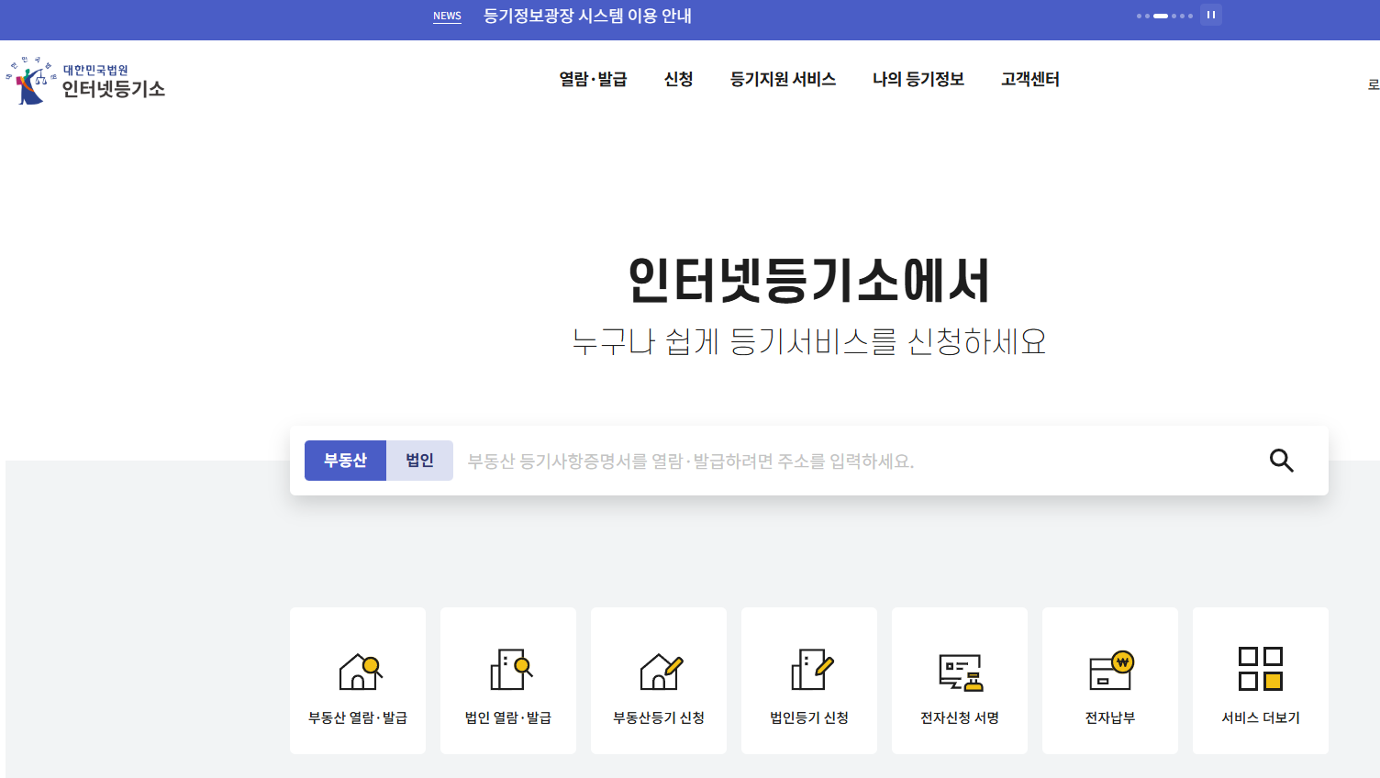Open the 신청 menu
1380x778 pixels.
678,80
